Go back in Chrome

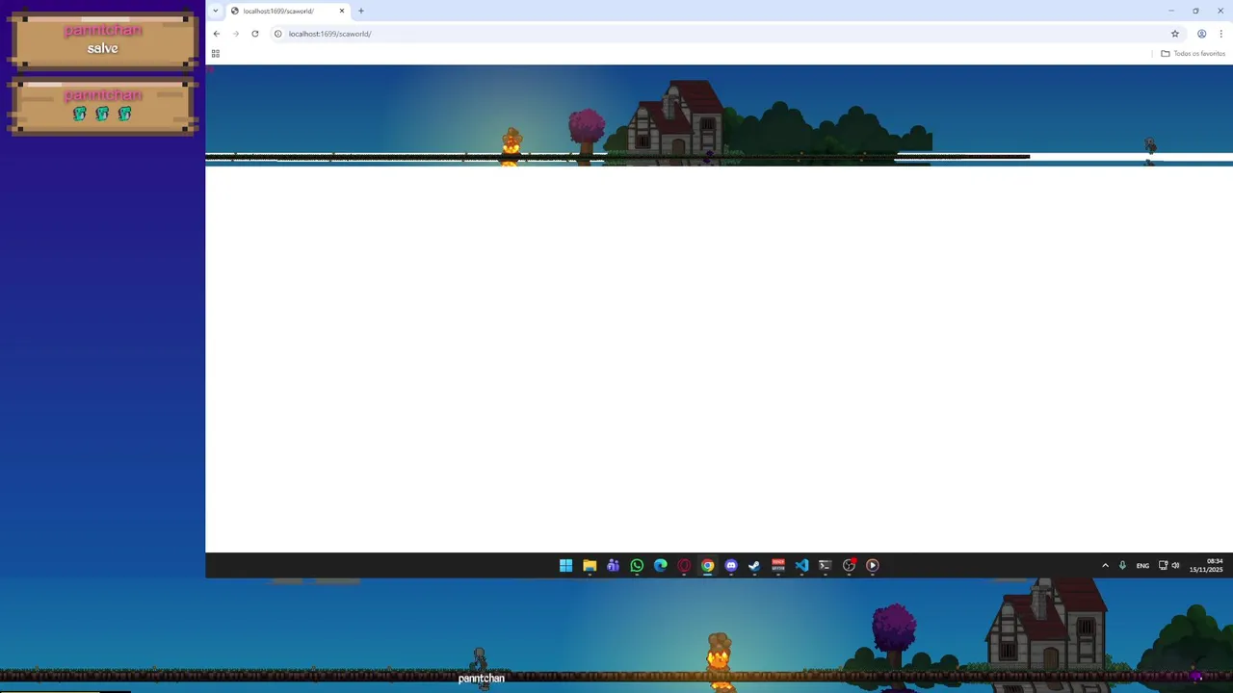pyautogui.click(x=216, y=34)
